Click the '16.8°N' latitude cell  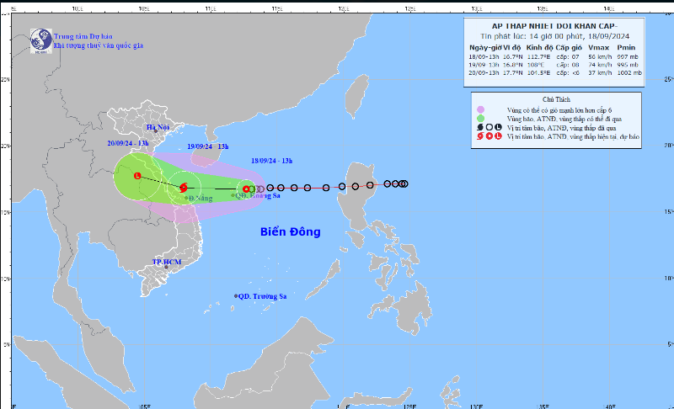513,65
